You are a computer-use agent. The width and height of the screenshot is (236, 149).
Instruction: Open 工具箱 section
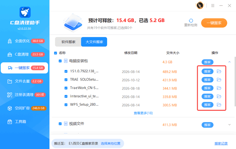click(24, 121)
